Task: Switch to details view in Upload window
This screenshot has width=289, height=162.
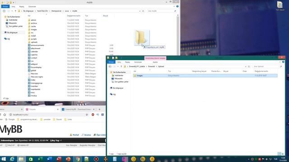Action: click(x=280, y=154)
